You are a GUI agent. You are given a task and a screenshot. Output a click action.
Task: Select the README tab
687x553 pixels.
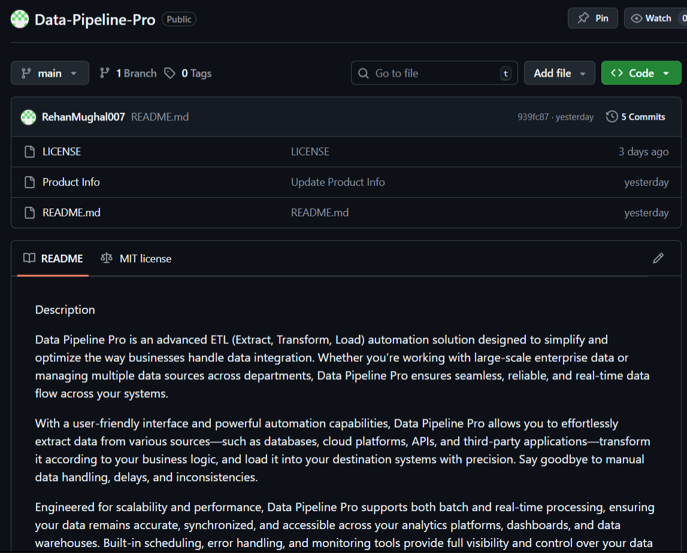click(x=53, y=259)
